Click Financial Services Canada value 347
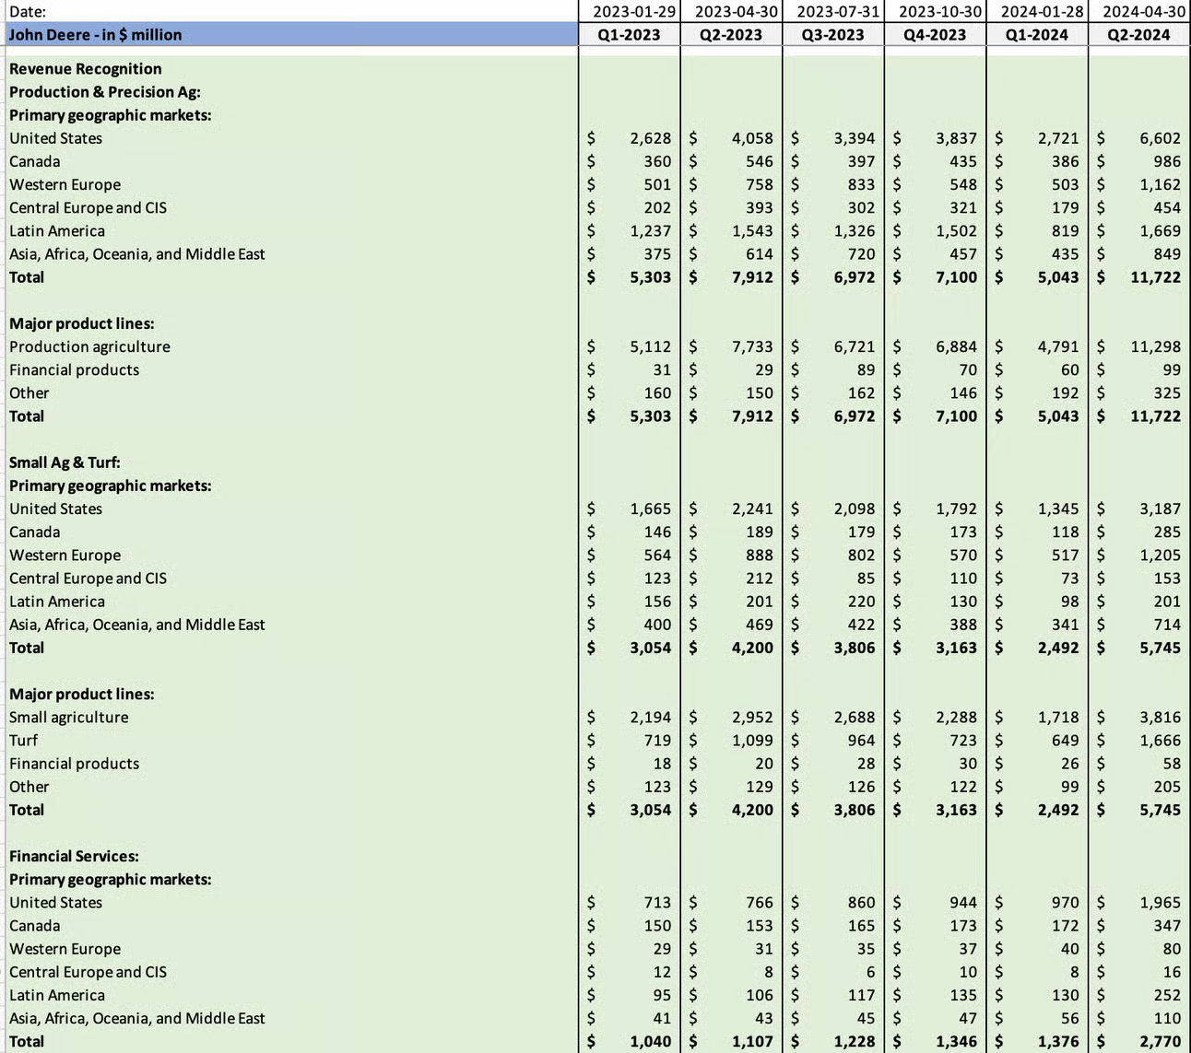 [1167, 926]
